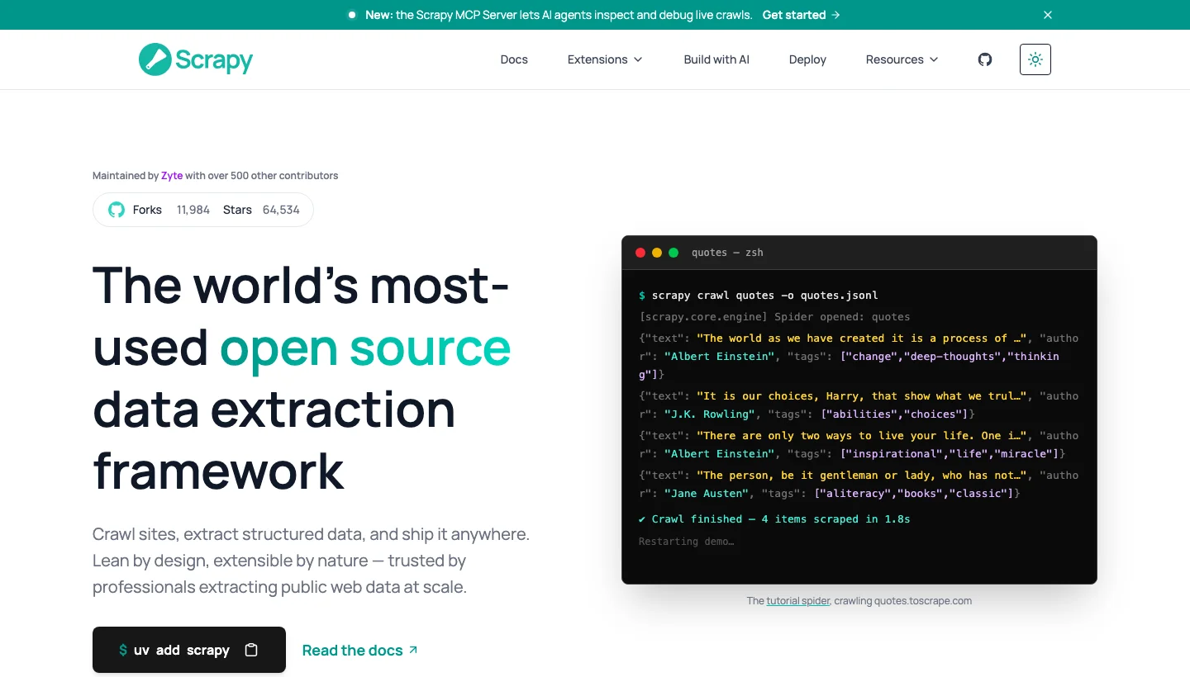Dismiss the announcement banner with X
The height and width of the screenshot is (677, 1190).
(1048, 15)
